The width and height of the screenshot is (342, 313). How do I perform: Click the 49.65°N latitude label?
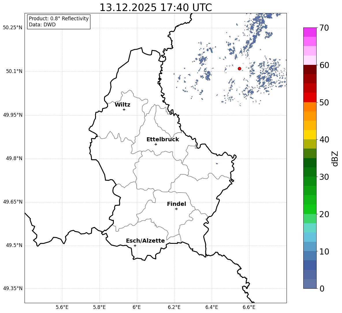13,202
